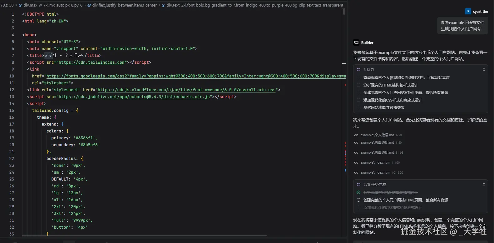
Task: Click the green completed check on '分析现有的HTML结构和样式设计'
Action: tap(358, 192)
